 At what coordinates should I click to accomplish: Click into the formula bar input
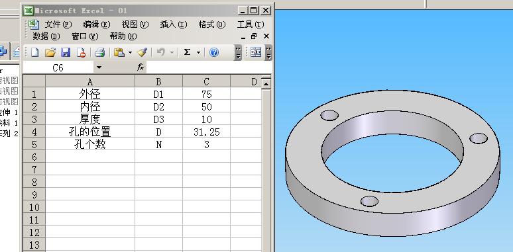click(x=209, y=67)
